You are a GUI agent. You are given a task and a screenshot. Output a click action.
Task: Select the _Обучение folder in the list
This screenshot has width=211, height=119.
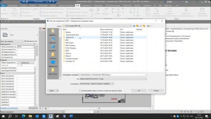tap(105, 37)
